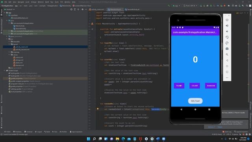Click the yellow lightbulb intention icon
The width and height of the screenshot is (252, 142).
[x=98, y=109]
